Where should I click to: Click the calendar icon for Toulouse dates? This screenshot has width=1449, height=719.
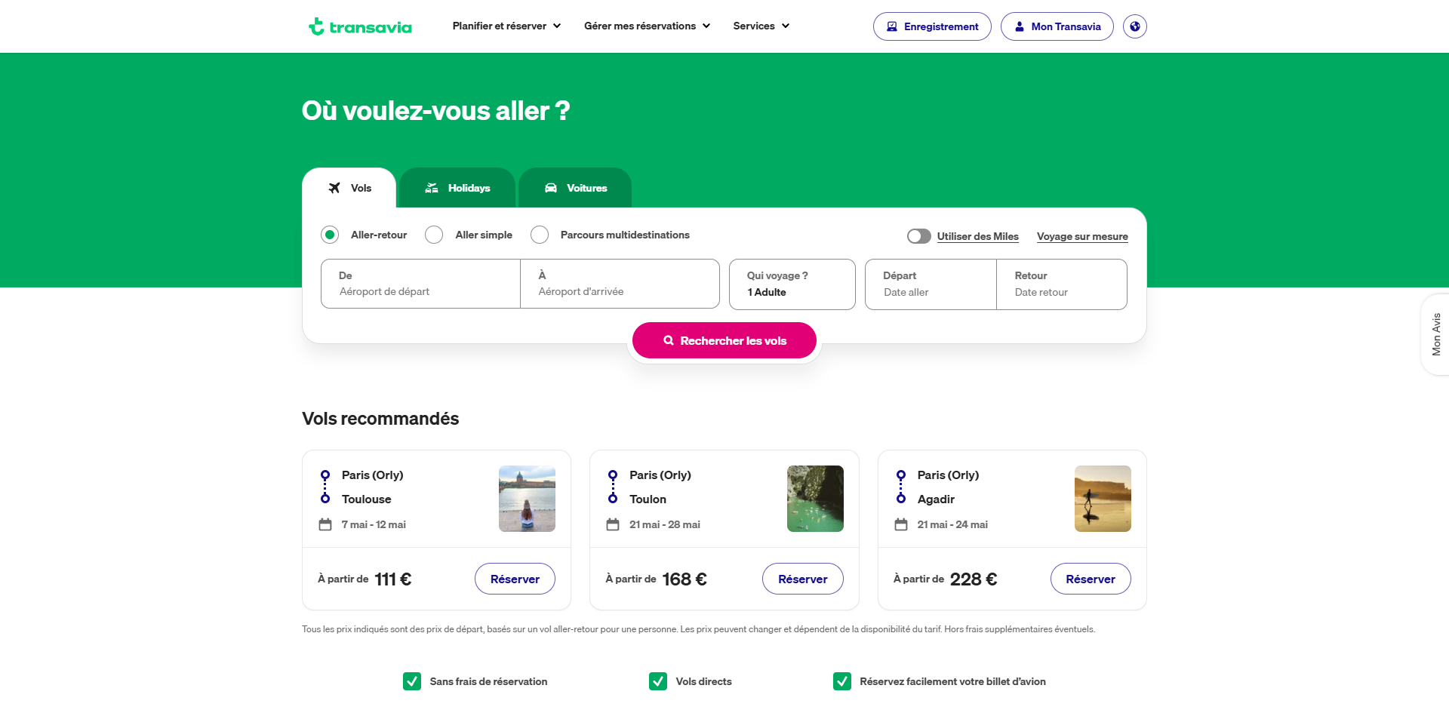(325, 524)
